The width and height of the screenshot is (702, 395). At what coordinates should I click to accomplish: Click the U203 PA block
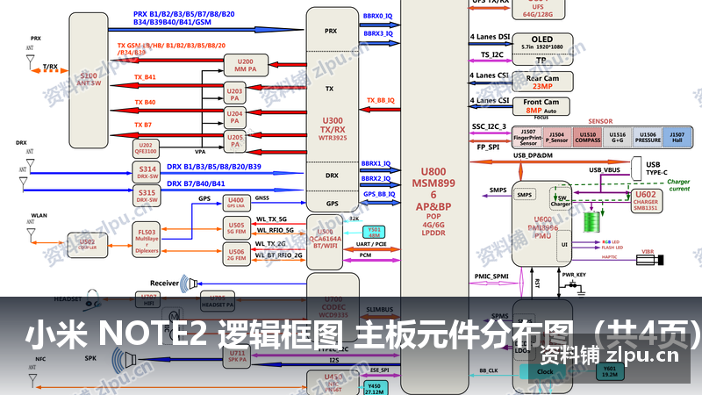tap(234, 94)
